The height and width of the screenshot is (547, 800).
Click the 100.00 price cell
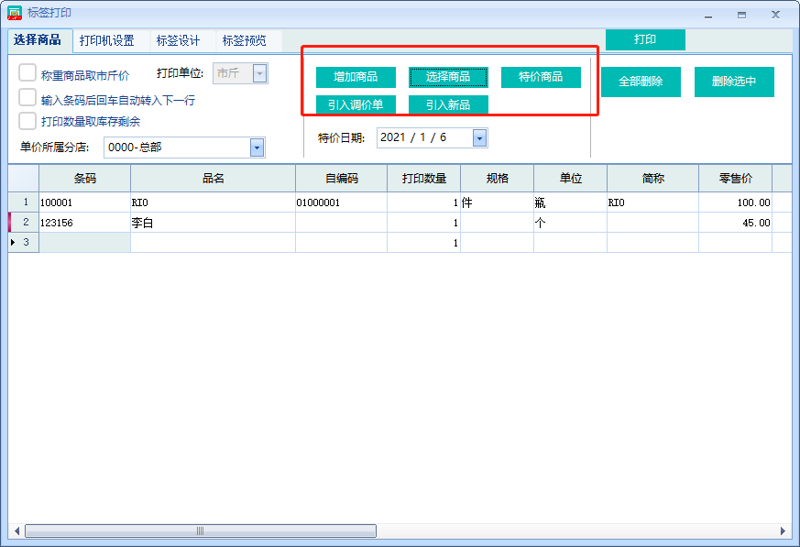pos(735,202)
